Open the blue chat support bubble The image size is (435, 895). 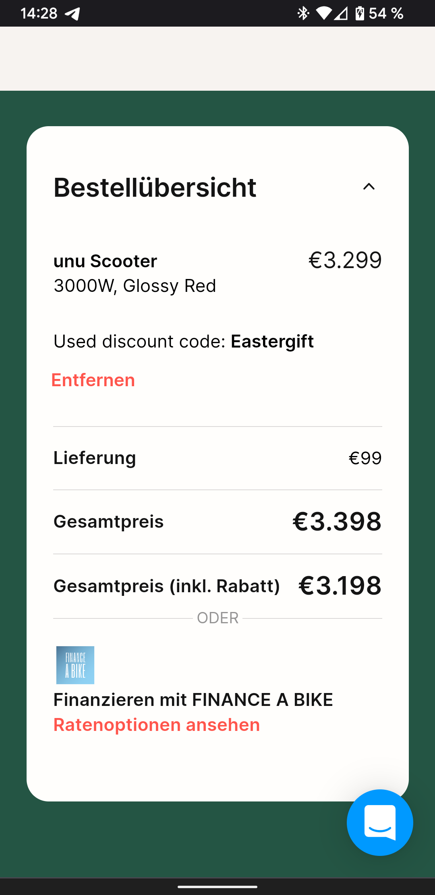tap(379, 822)
